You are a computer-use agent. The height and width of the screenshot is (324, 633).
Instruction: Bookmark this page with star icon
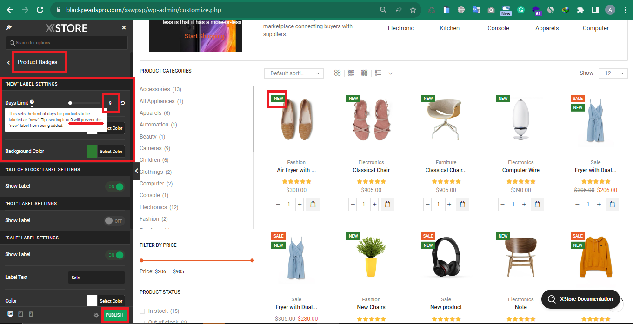click(x=413, y=9)
